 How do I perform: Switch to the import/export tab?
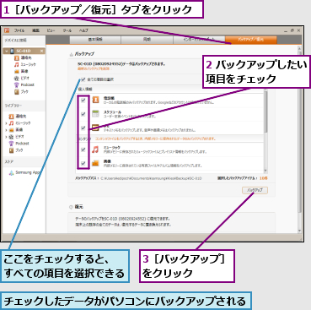[199, 40]
